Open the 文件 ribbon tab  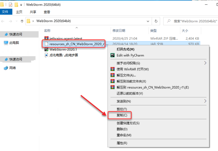[x=6, y=12]
